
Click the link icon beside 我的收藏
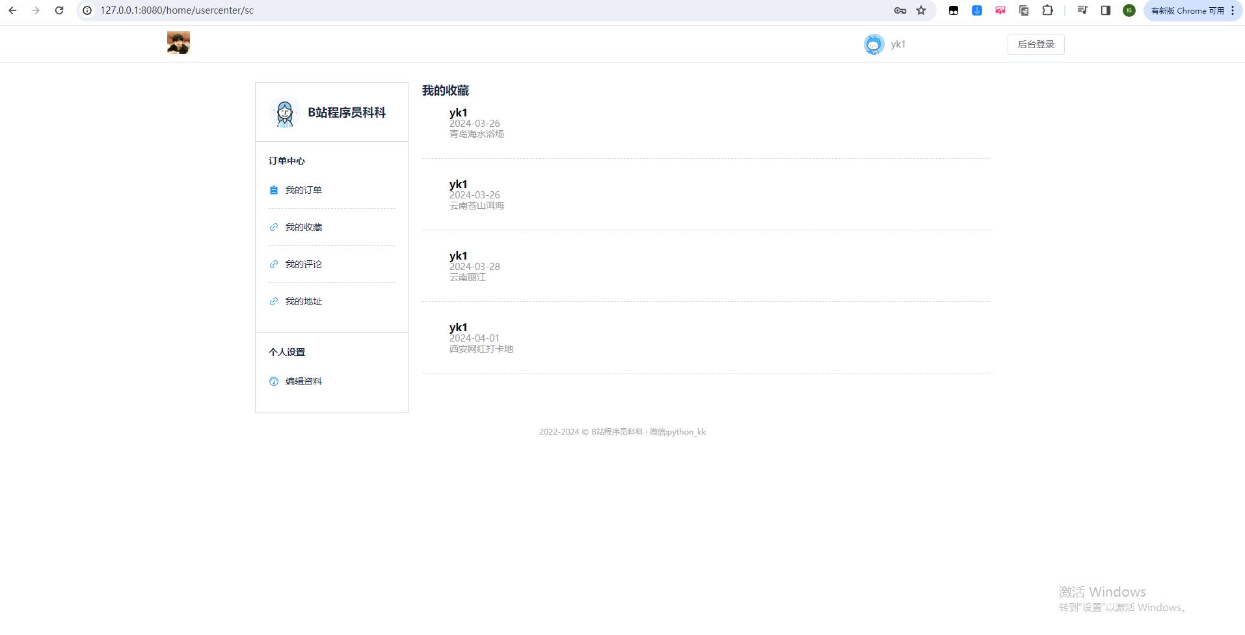pos(274,227)
